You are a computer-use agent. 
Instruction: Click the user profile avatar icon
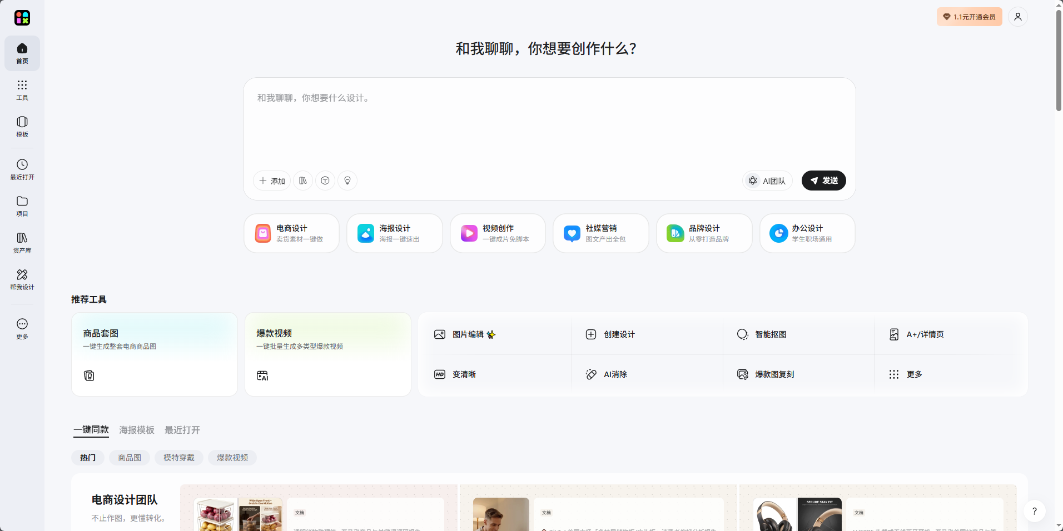pos(1018,17)
